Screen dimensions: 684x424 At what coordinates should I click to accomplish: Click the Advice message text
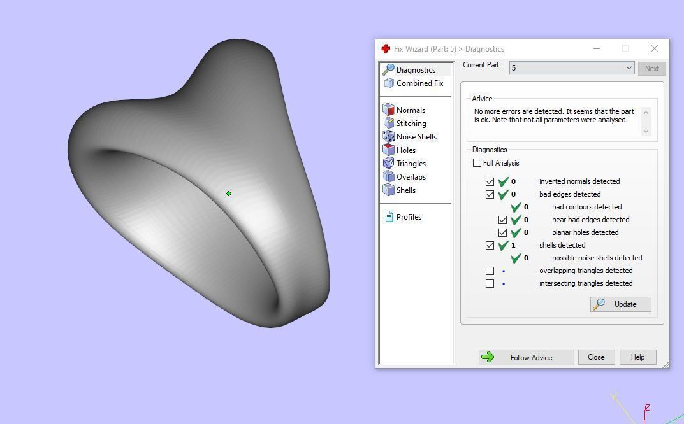pyautogui.click(x=554, y=115)
